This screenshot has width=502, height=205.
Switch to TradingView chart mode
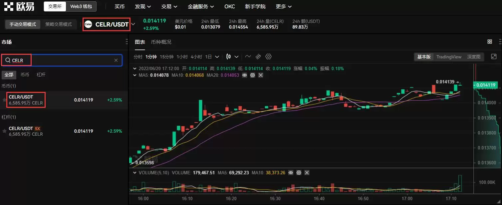449,57
